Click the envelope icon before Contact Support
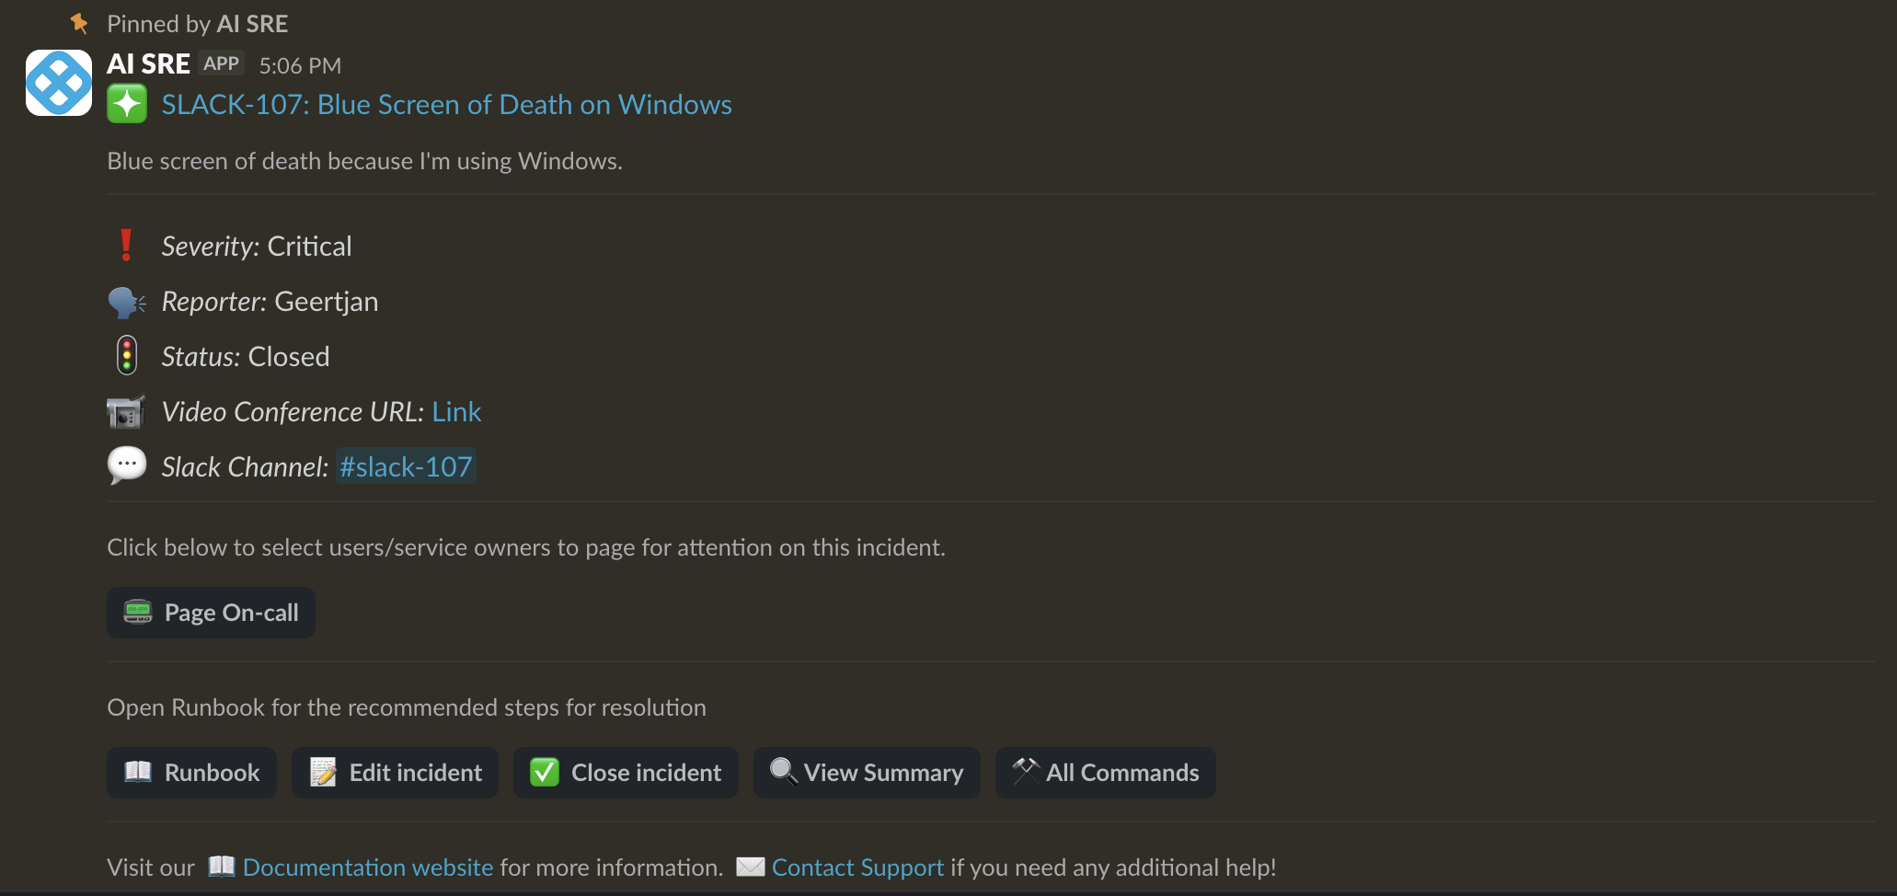This screenshot has height=896, width=1897. (751, 867)
